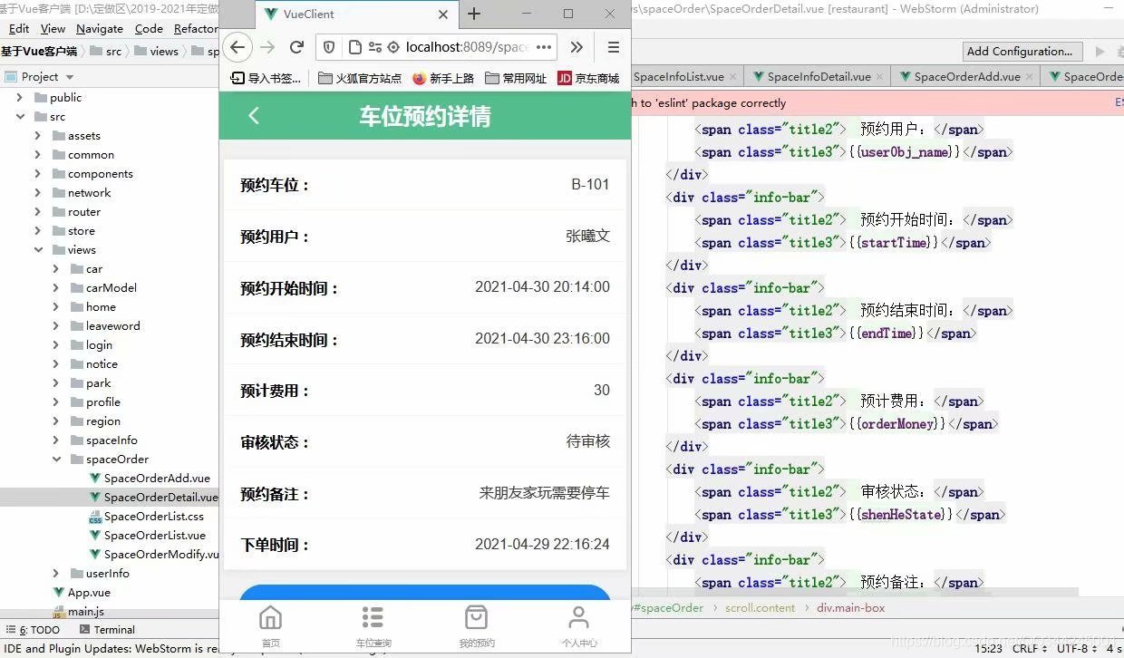
Task: Click the div.main-box breadcrumb below the editor
Action: pyautogui.click(x=850, y=607)
